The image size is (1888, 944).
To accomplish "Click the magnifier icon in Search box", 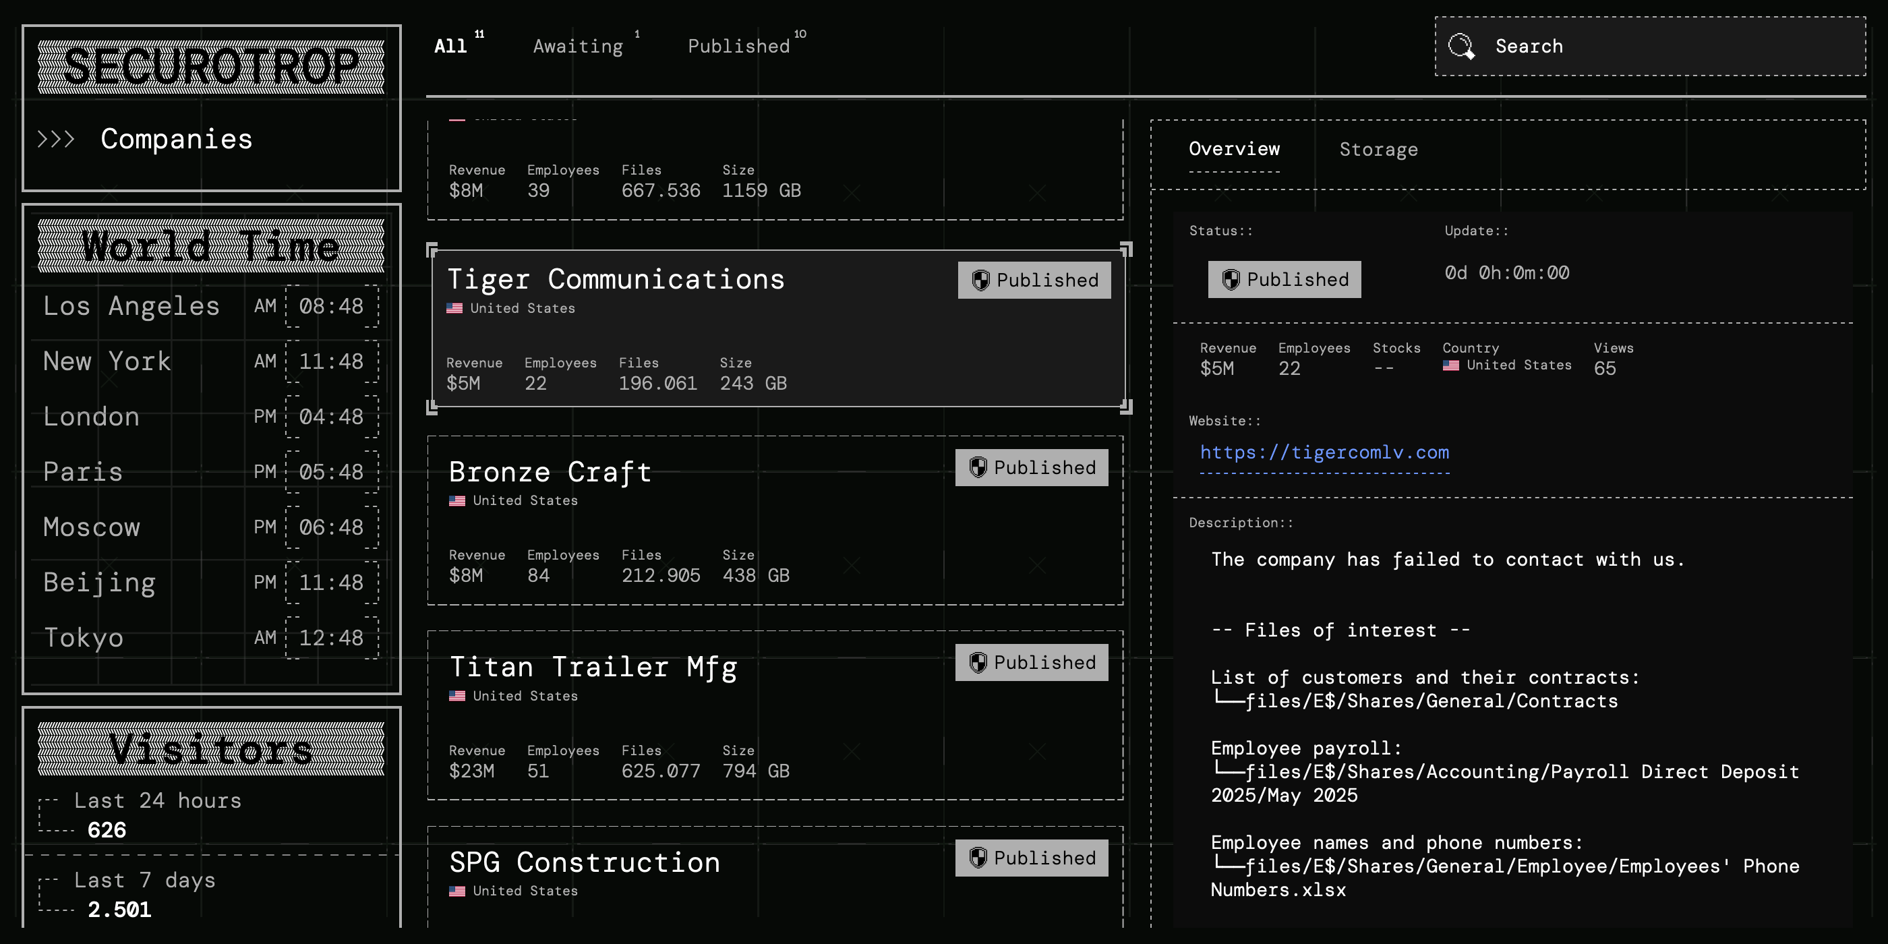I will click(1461, 46).
